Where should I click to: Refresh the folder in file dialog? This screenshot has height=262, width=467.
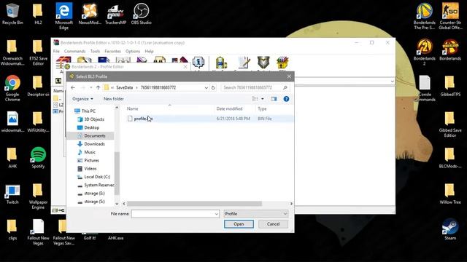[213, 87]
